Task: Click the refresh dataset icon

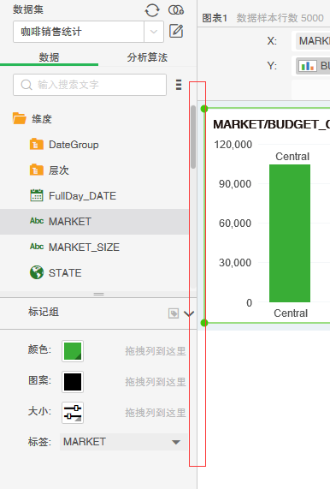Action: (x=152, y=10)
